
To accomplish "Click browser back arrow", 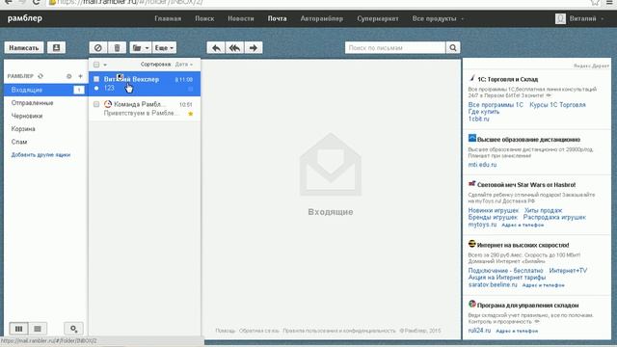I will click(x=8, y=2).
